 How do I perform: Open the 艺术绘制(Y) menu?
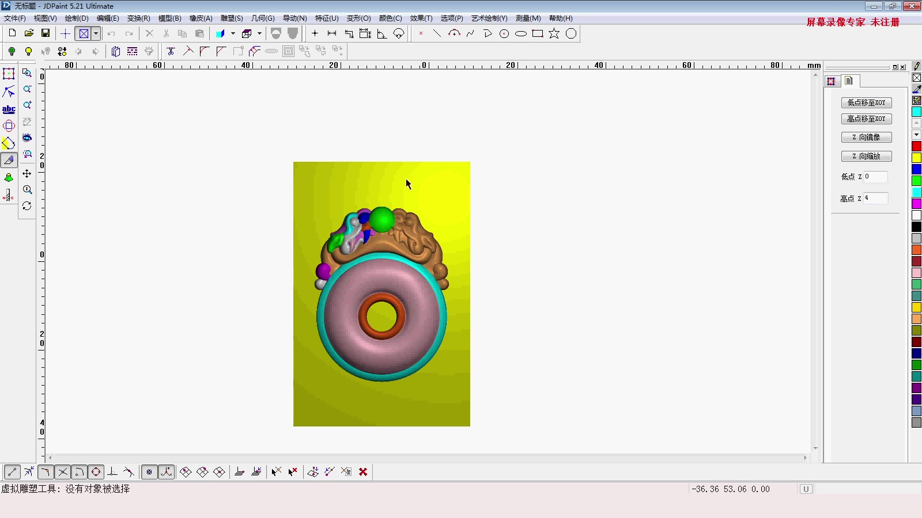click(489, 18)
